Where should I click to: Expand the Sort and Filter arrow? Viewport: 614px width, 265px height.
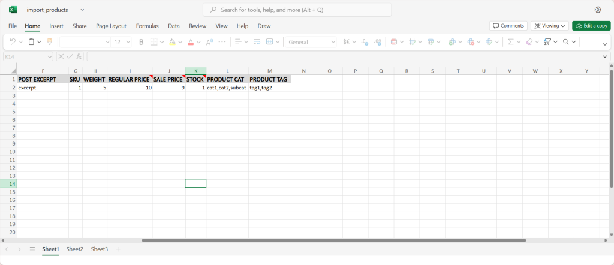(x=556, y=42)
